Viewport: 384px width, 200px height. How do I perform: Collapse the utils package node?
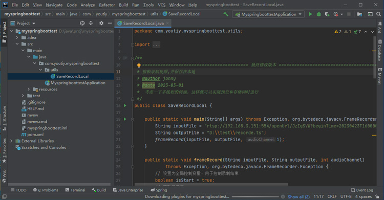40,70
